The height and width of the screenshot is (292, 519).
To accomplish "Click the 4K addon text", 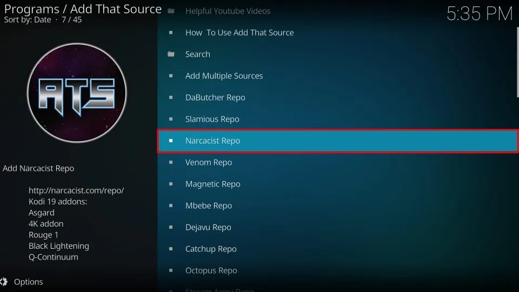I will coord(45,224).
